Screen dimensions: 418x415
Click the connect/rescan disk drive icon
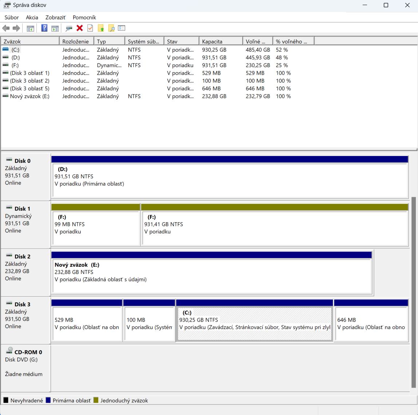point(69,28)
